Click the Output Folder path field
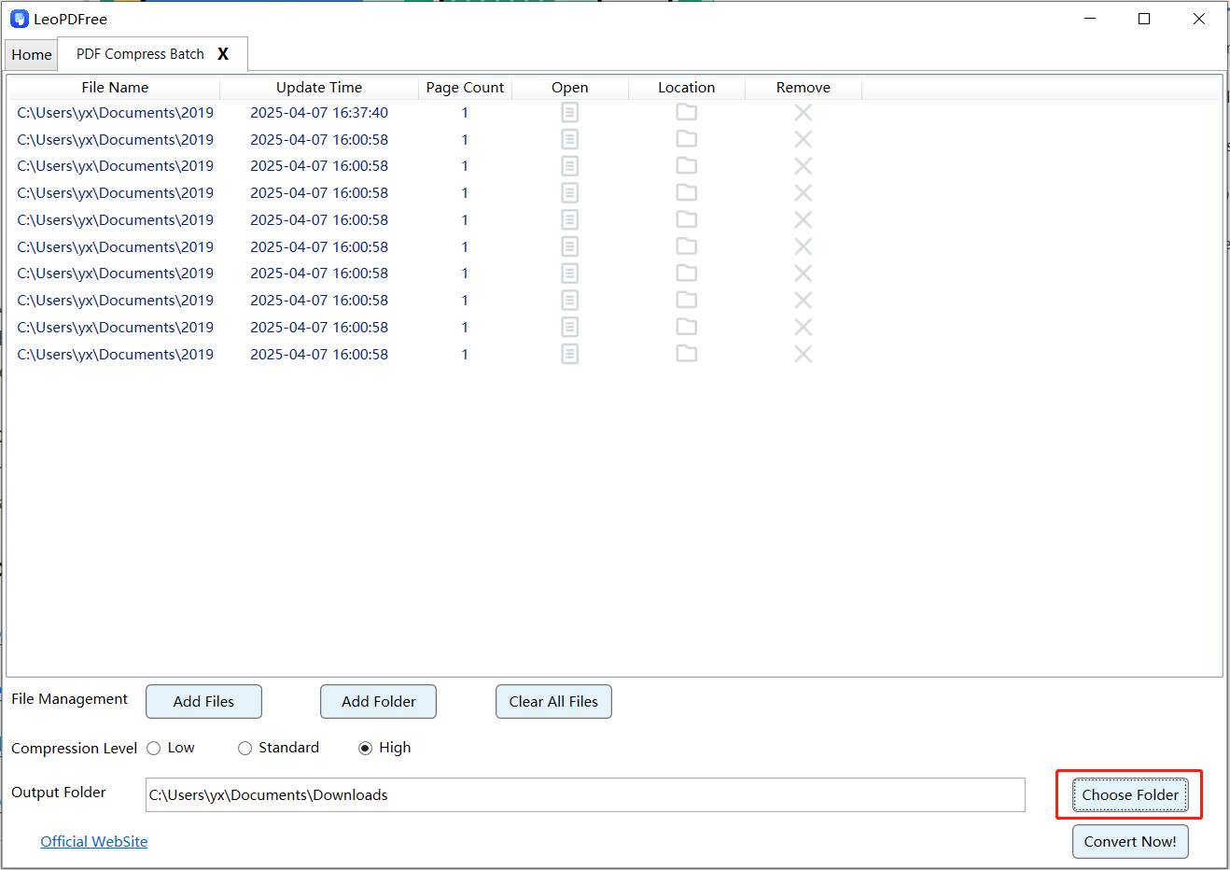 tap(585, 795)
